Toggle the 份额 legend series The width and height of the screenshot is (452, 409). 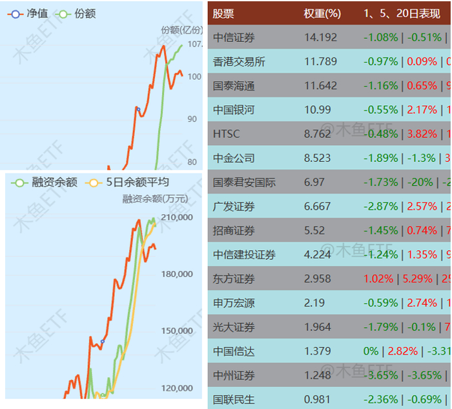76,14
